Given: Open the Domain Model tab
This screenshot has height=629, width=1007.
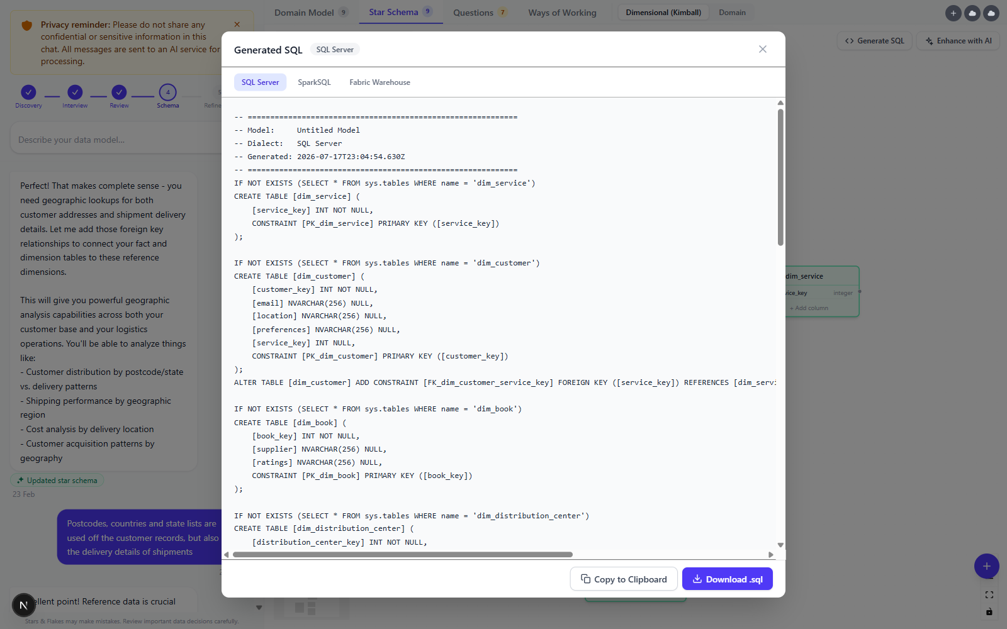Looking at the screenshot, I should tap(311, 13).
